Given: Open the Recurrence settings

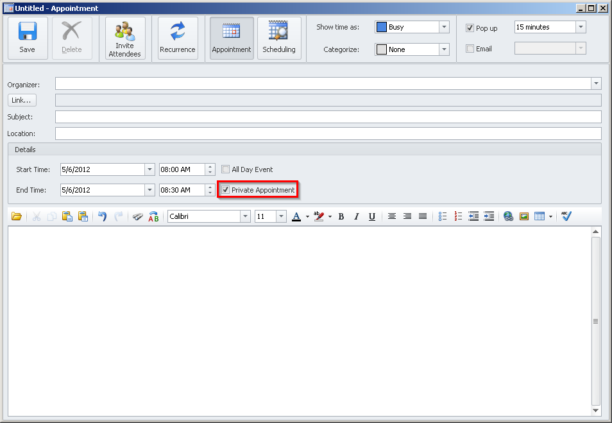Looking at the screenshot, I should (x=178, y=37).
